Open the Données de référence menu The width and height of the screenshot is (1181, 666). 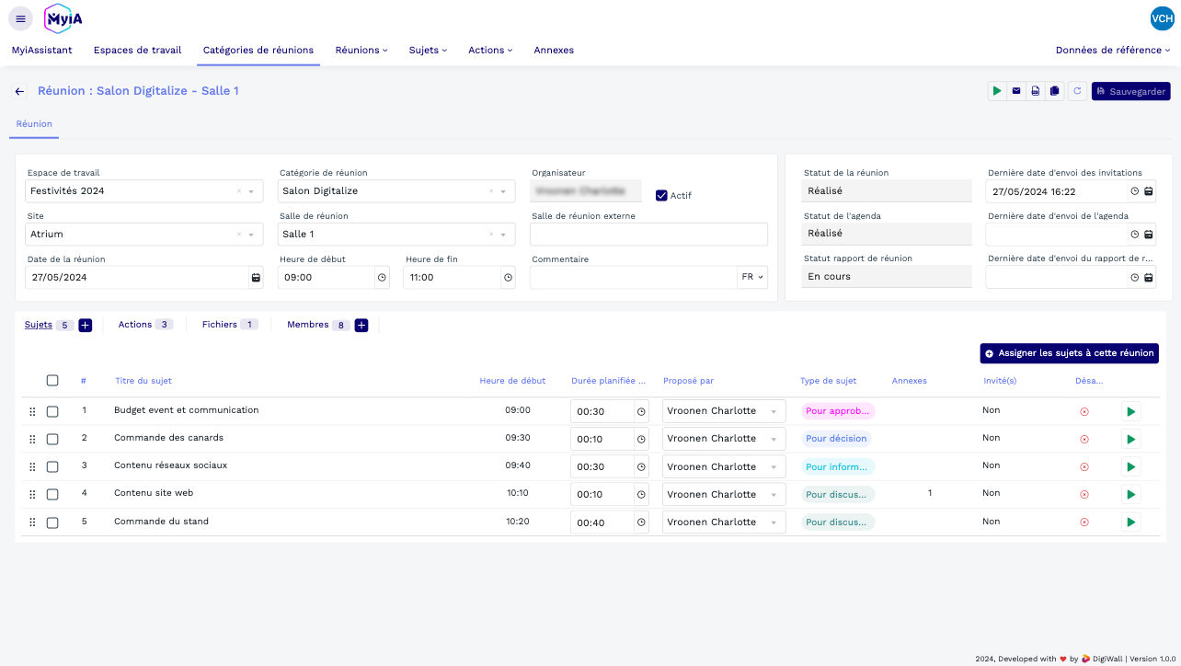pos(1113,51)
